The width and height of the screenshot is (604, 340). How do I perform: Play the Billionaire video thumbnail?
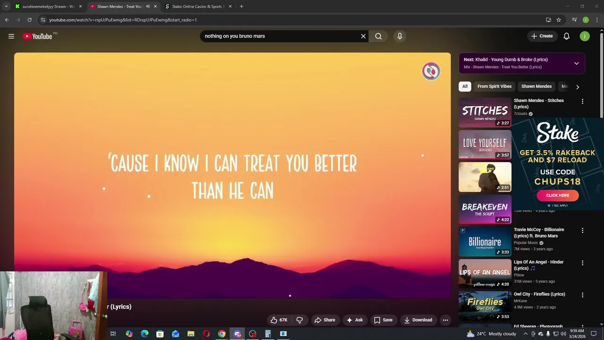click(x=485, y=241)
